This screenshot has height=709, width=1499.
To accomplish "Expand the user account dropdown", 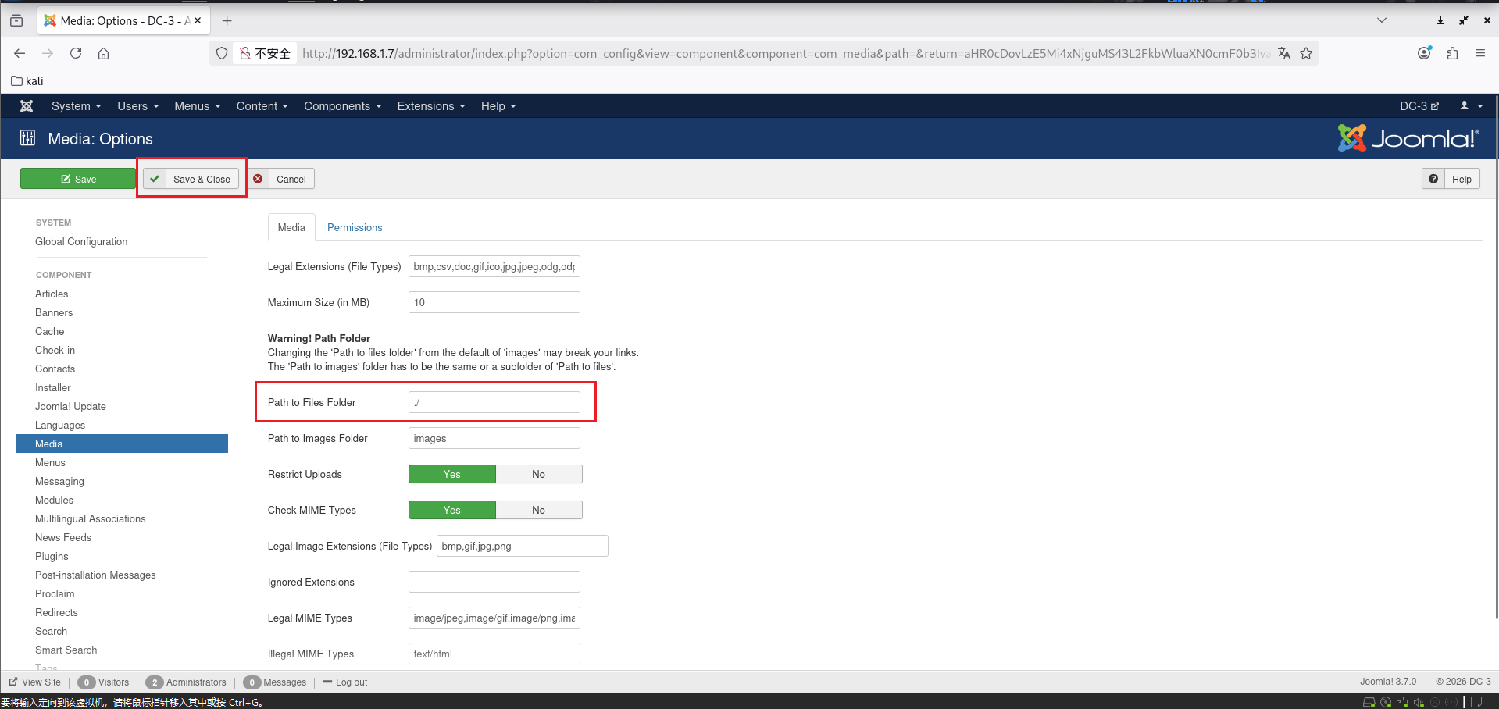I will pyautogui.click(x=1471, y=106).
